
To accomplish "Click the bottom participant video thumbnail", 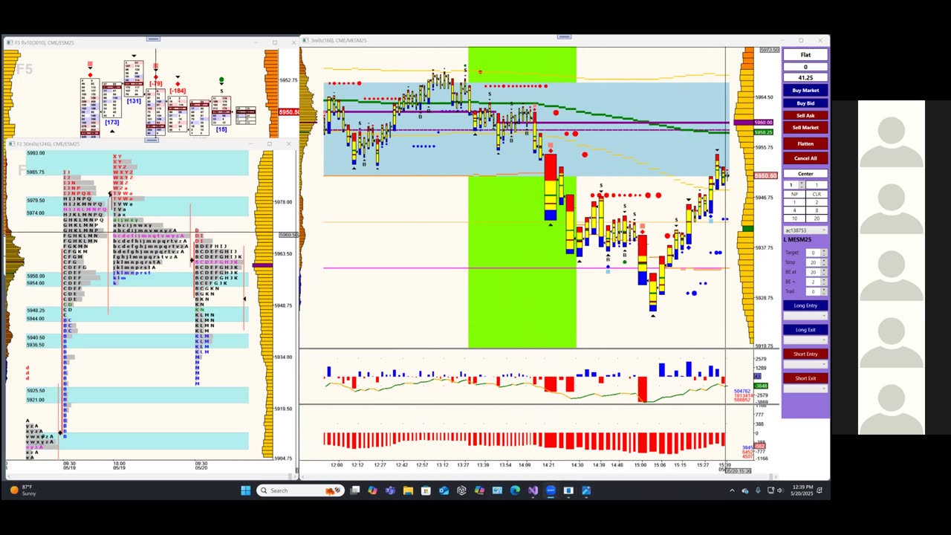I will 892,401.
